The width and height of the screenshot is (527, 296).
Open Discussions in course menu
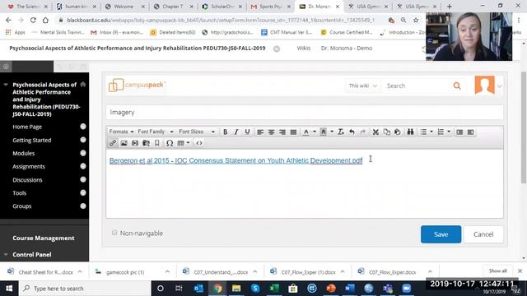click(x=27, y=180)
